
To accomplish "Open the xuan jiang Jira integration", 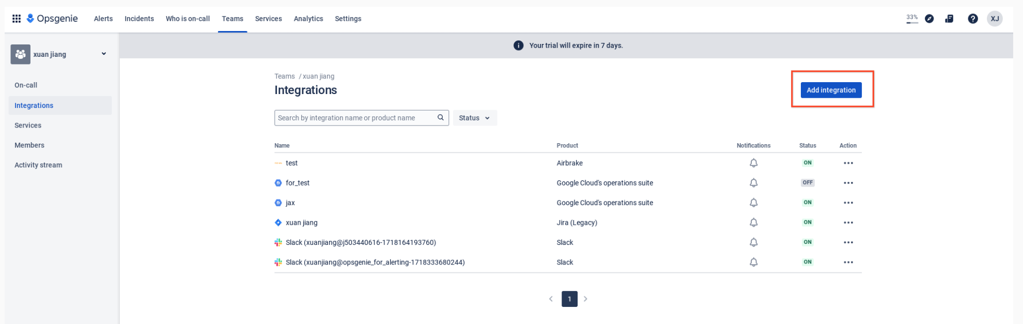I will pyautogui.click(x=302, y=223).
